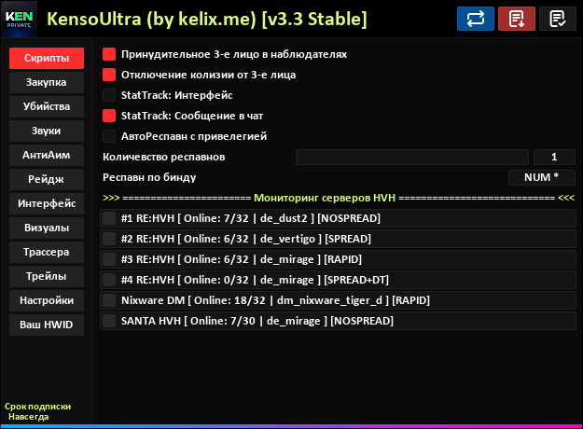Go to the Визуалы section
Viewport: 583px width, 429px height.
point(46,228)
